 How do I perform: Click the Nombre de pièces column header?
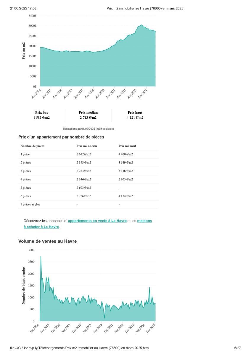pyautogui.click(x=33, y=146)
